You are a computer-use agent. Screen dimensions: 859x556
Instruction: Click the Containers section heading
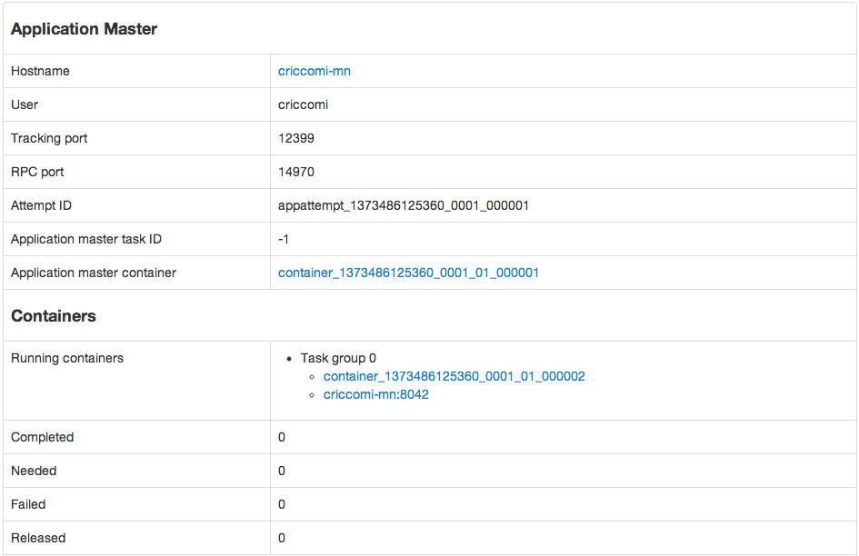point(53,316)
